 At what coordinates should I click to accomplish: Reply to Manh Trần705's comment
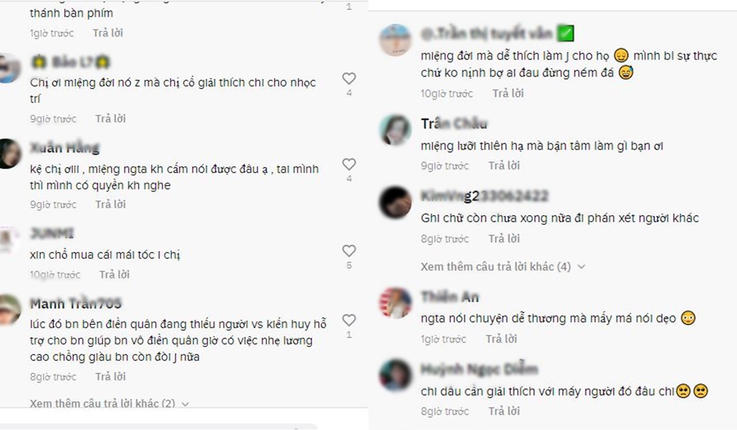(x=111, y=377)
